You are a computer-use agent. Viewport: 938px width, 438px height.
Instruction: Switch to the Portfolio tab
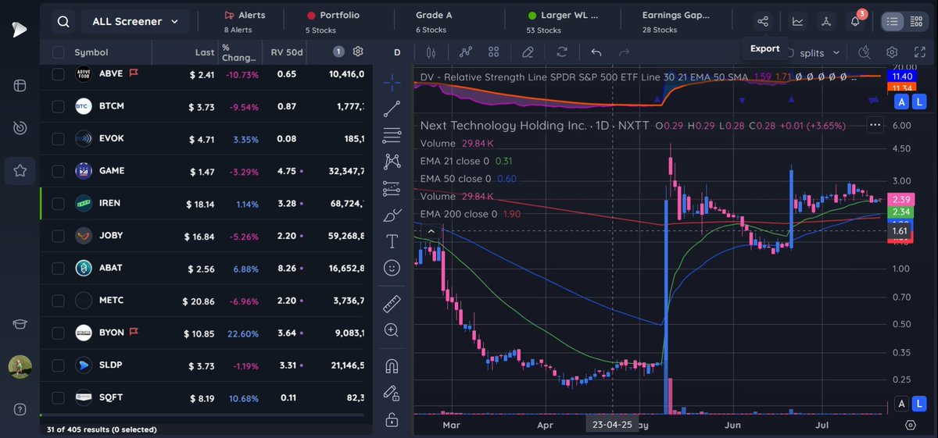click(x=333, y=22)
